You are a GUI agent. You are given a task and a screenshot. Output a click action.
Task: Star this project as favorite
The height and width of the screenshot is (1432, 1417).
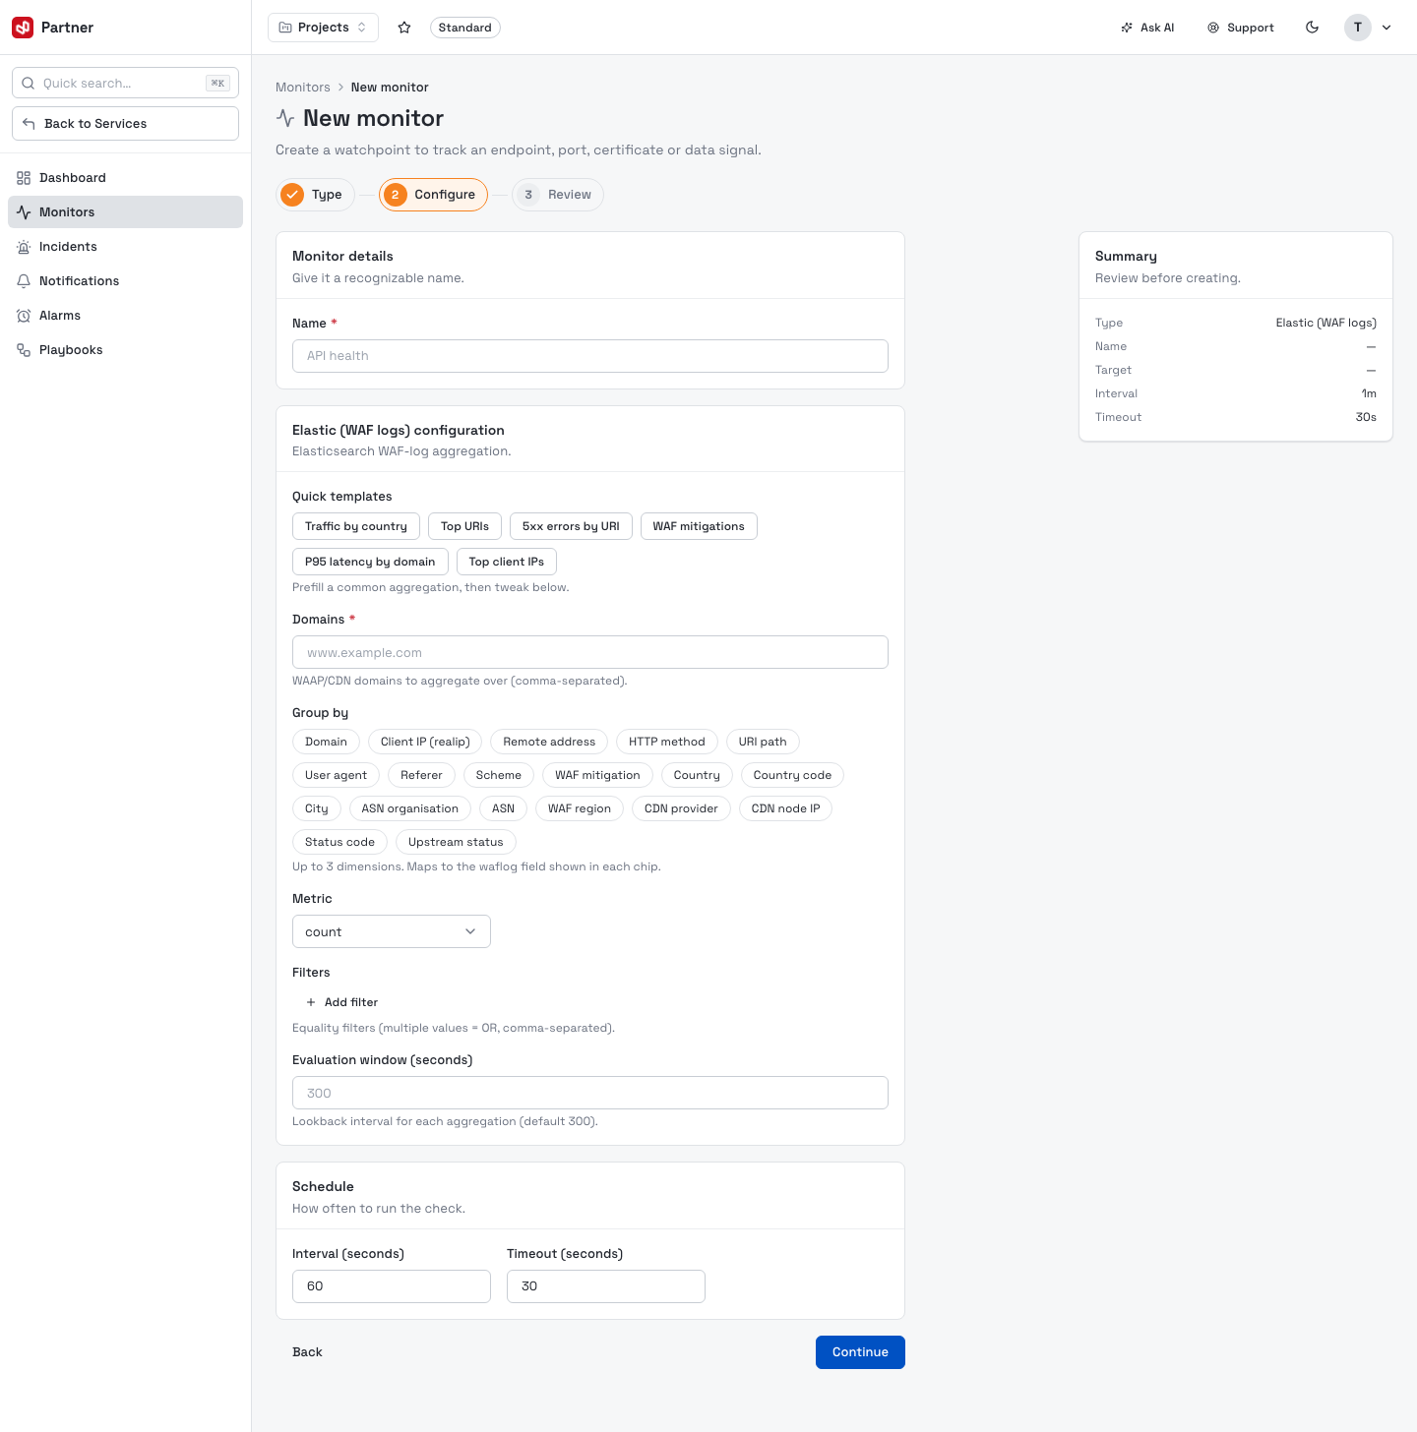coord(404,28)
